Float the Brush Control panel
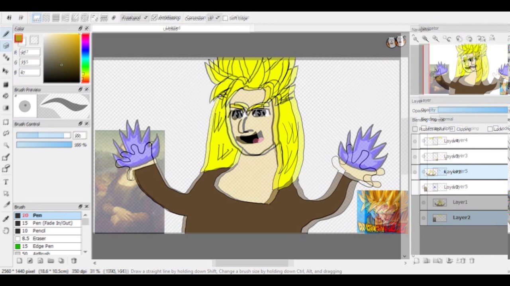Image resolution: width=510 pixels, height=286 pixels. (80, 124)
